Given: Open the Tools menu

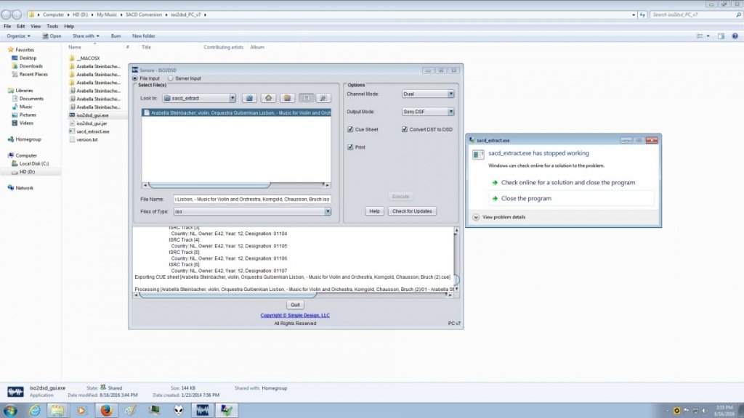Looking at the screenshot, I should 52,27.
